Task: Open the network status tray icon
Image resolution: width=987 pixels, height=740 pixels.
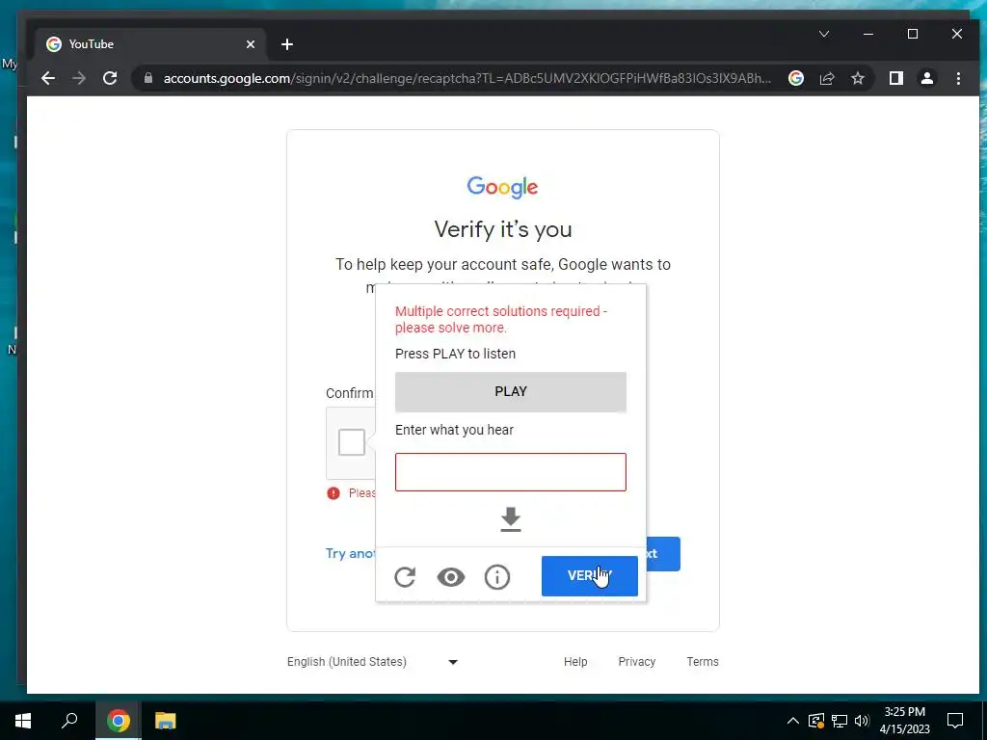Action: (x=840, y=721)
